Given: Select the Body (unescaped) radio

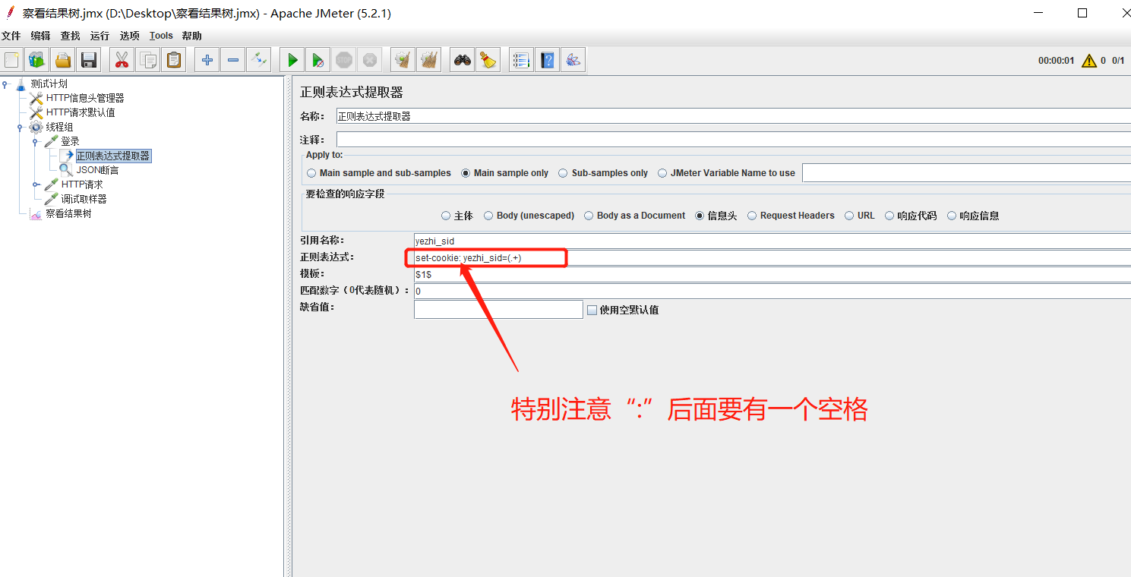Looking at the screenshot, I should [488, 216].
